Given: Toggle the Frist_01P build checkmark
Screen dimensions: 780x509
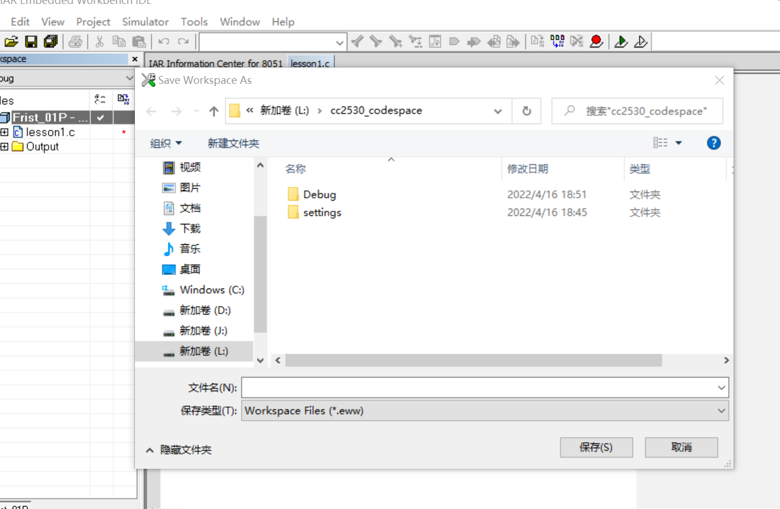Looking at the screenshot, I should 100,117.
